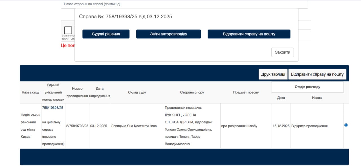Select the judge cell Левицька Яна Костянтинівна

coord(134,126)
